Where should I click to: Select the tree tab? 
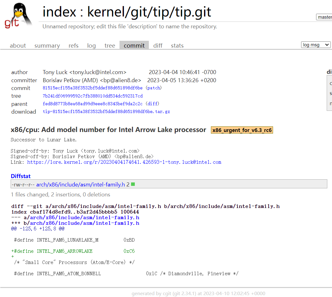110,45
